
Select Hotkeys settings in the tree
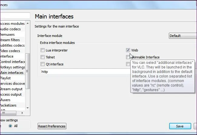[x=12, y=67]
